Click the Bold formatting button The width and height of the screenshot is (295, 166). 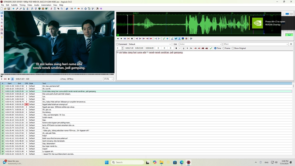[176, 48]
